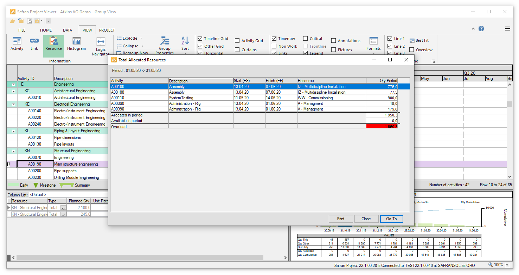Click the red Overload value cell
519x275 pixels.
tap(382, 126)
